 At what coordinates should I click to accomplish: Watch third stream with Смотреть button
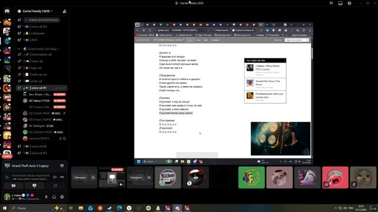(136, 177)
